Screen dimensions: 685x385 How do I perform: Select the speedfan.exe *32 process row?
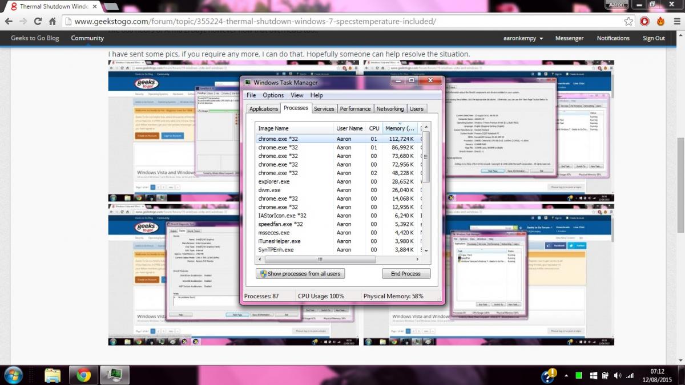click(x=340, y=224)
